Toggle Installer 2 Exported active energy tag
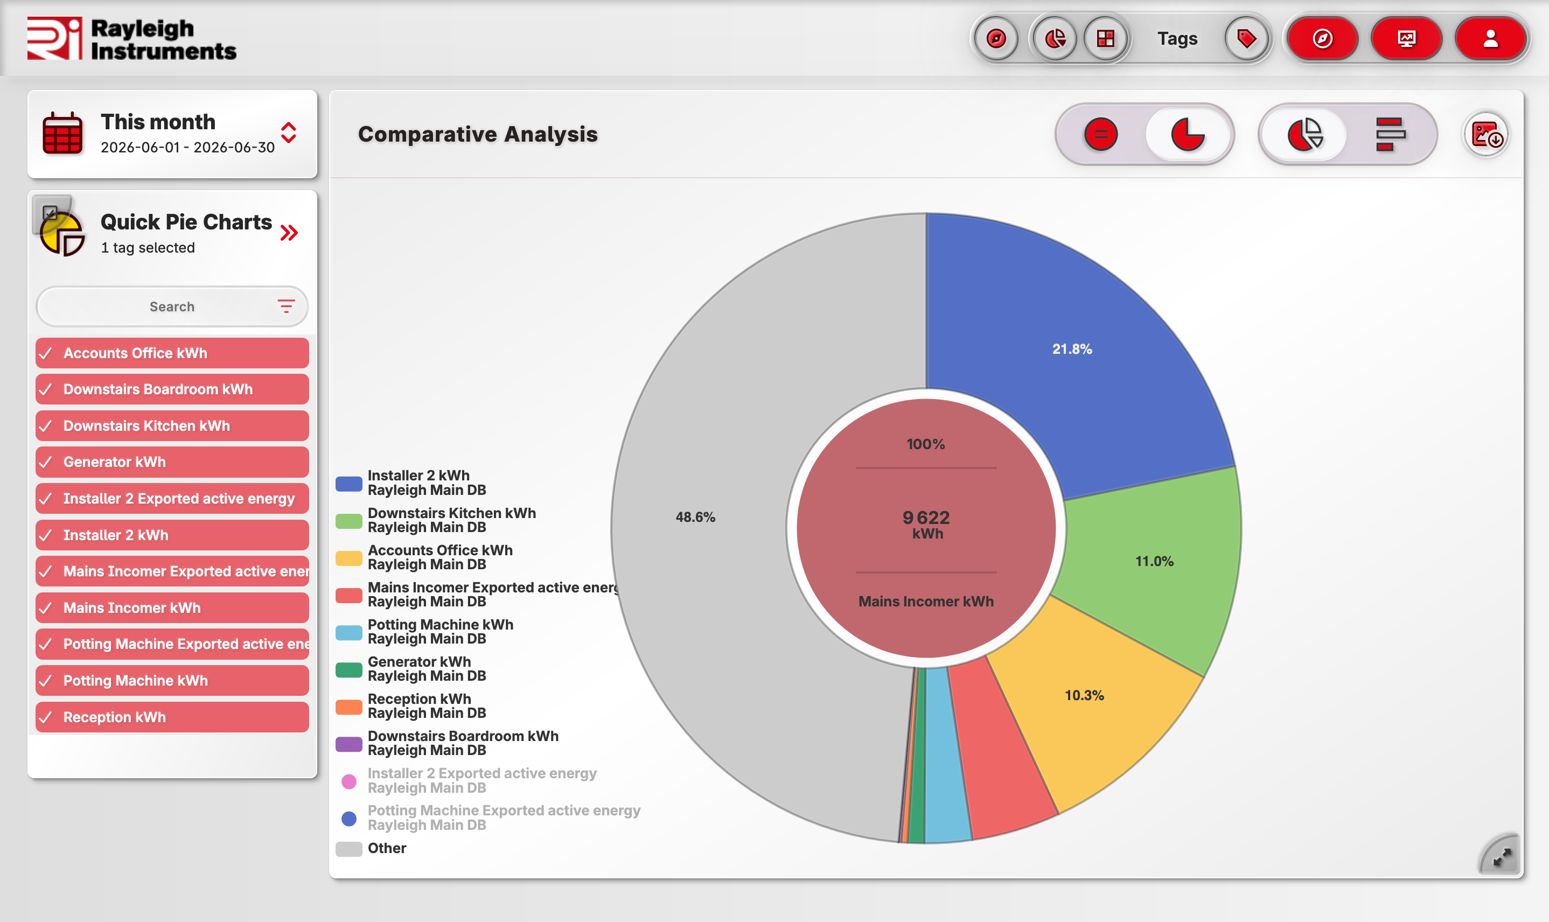1549x922 pixels. coord(172,498)
